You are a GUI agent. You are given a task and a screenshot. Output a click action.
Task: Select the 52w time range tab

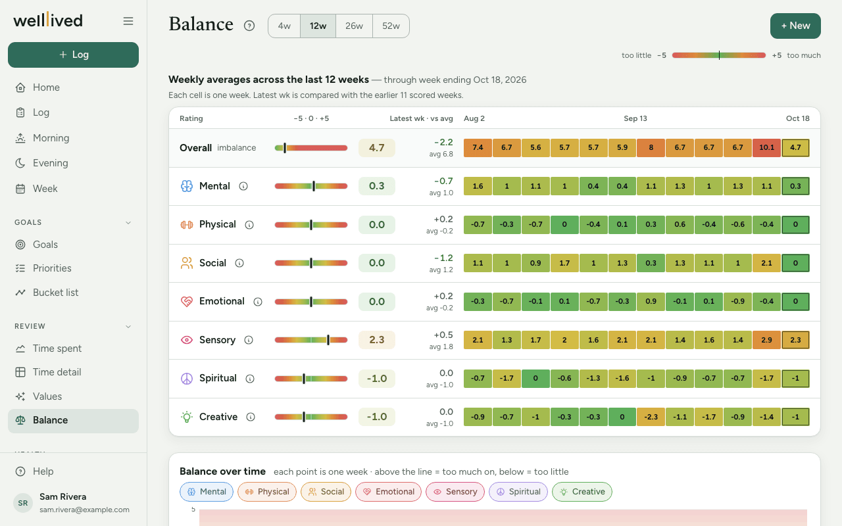tap(391, 26)
